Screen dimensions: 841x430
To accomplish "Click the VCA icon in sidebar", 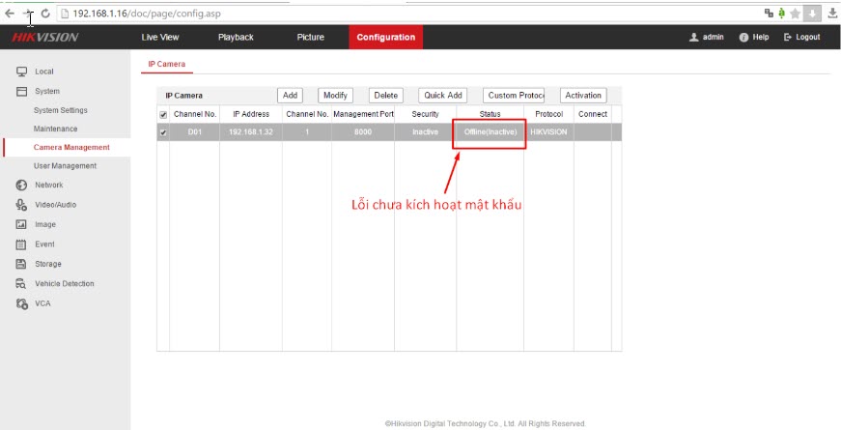I will (x=21, y=303).
